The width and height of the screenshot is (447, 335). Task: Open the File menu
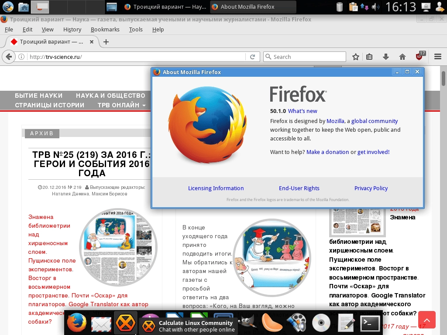pyautogui.click(x=9, y=29)
